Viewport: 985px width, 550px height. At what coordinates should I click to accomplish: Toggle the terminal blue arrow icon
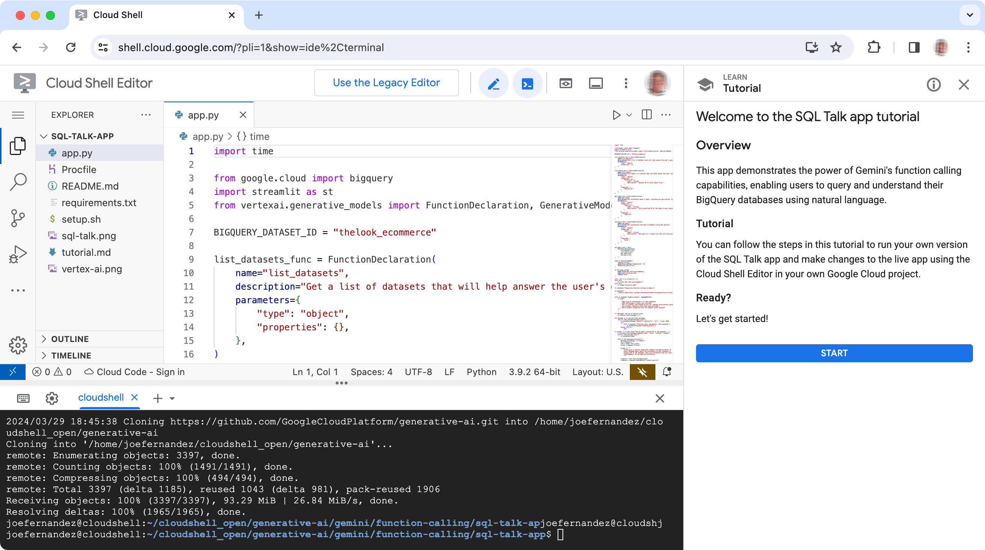point(527,82)
